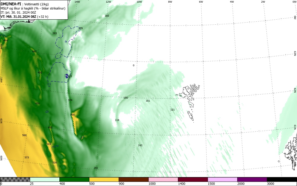This screenshot has width=297, height=186.
Task: Select the yellow 500–900 legend swatch
Action: pos(104,179)
